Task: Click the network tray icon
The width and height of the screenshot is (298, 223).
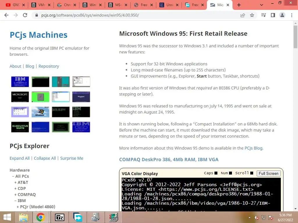Action: 263,217
